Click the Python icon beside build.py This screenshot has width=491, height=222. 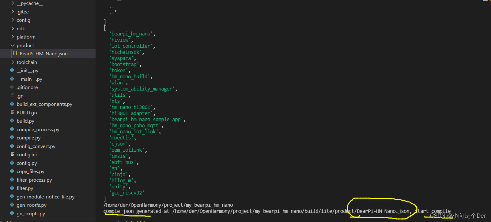[12, 121]
